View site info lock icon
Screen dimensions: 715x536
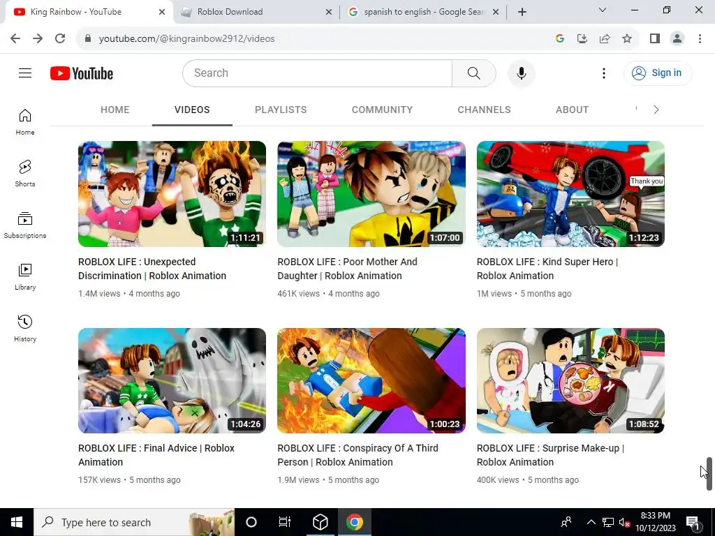[x=88, y=38]
